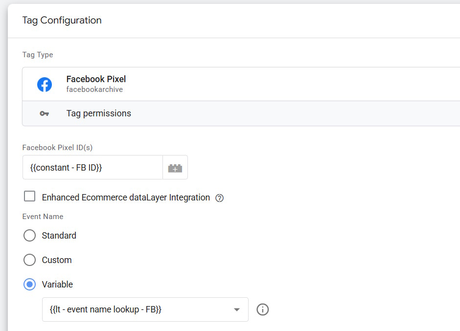Screen dimensions: 460x331
Task: Click the Facebook Pixel ID(s) label
Action: (57, 148)
